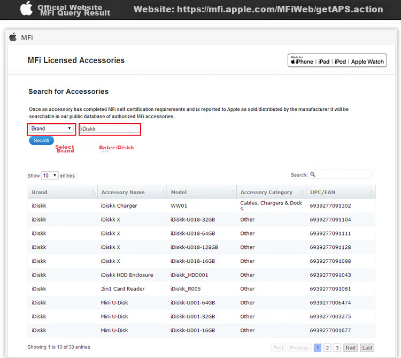Sort table by Accessory Category column
The image size is (401, 358).
(x=271, y=192)
